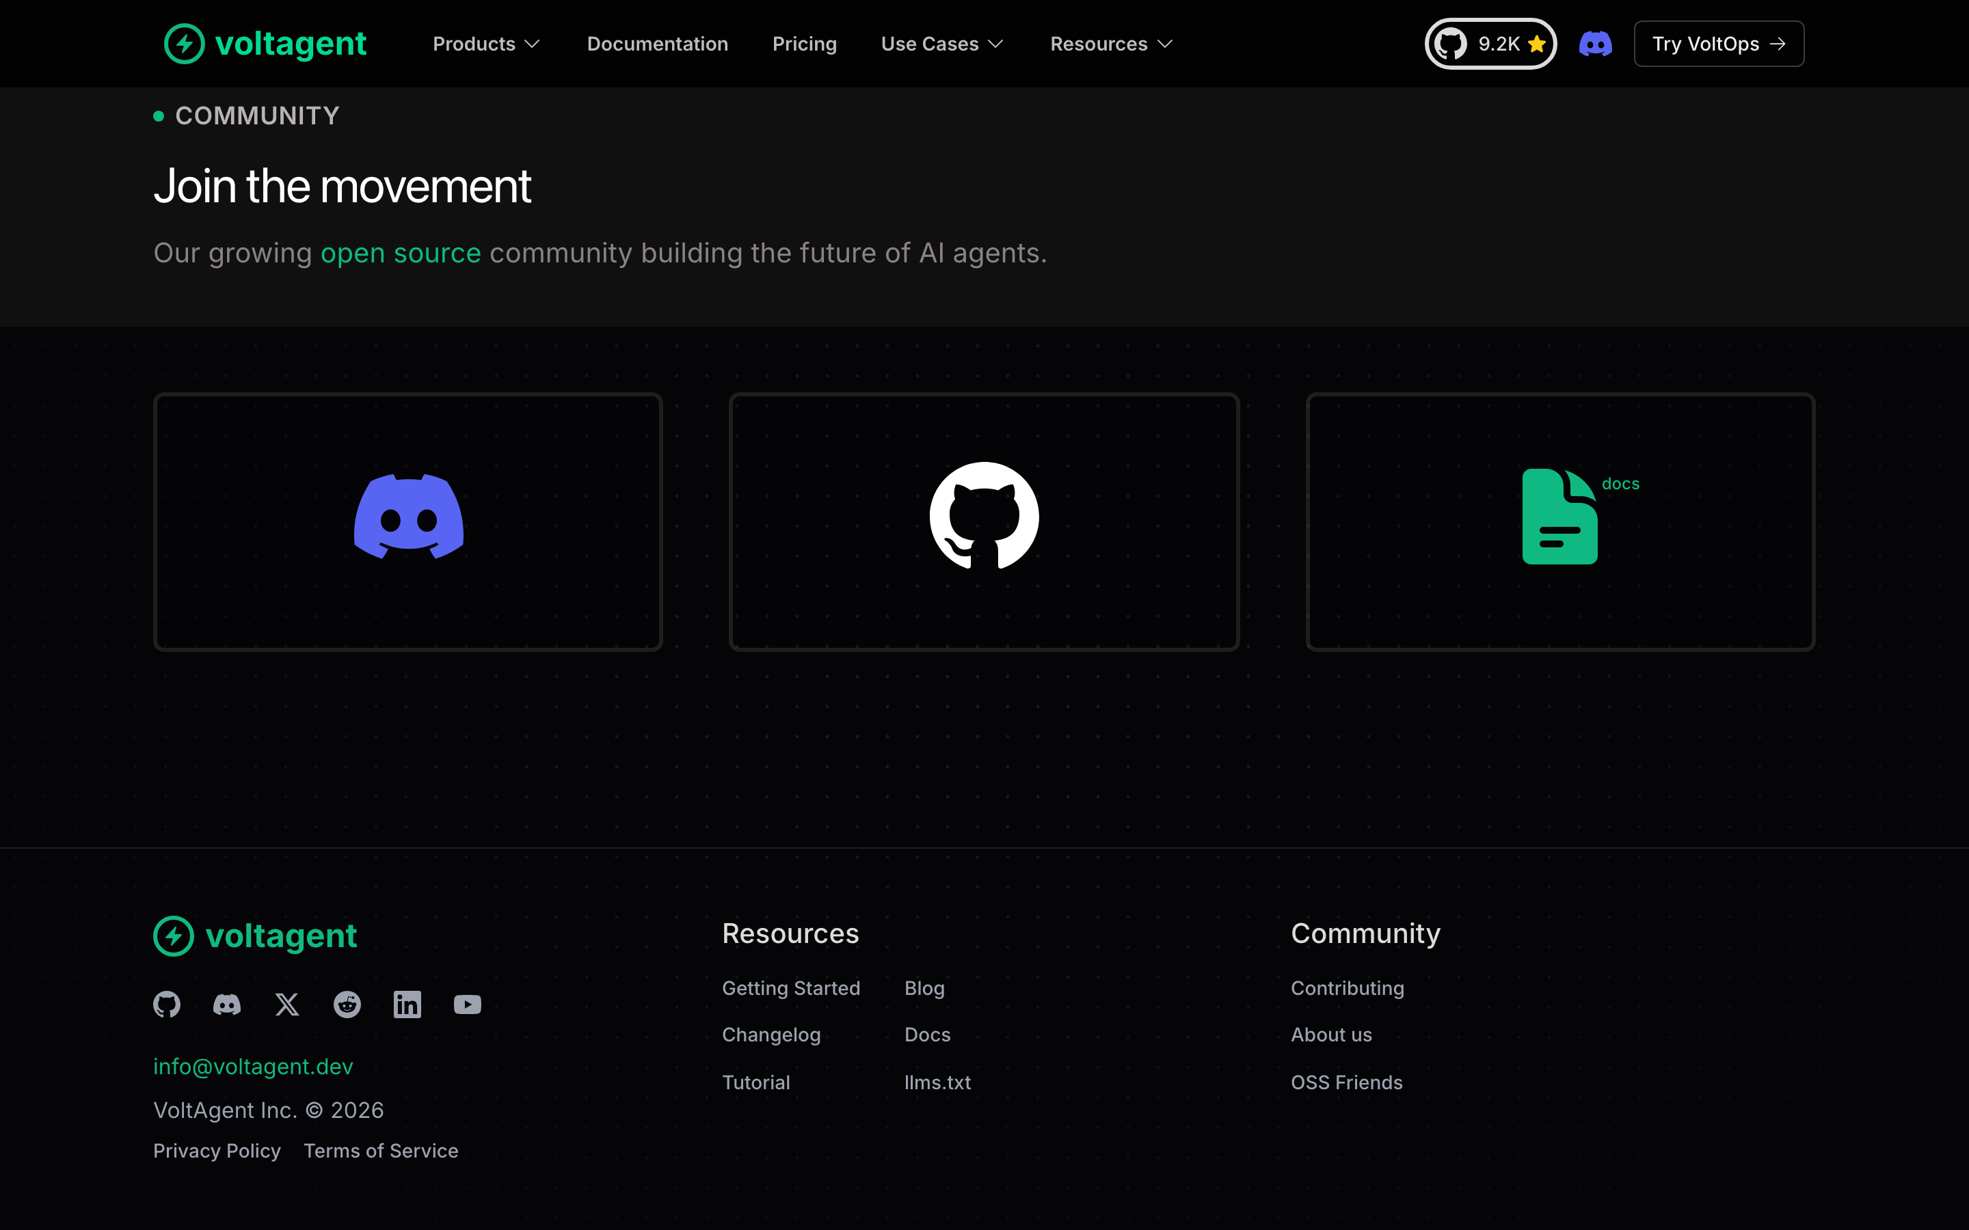Open the Getting Started footer link
Viewport: 1969px width, 1230px height.
pyautogui.click(x=791, y=988)
